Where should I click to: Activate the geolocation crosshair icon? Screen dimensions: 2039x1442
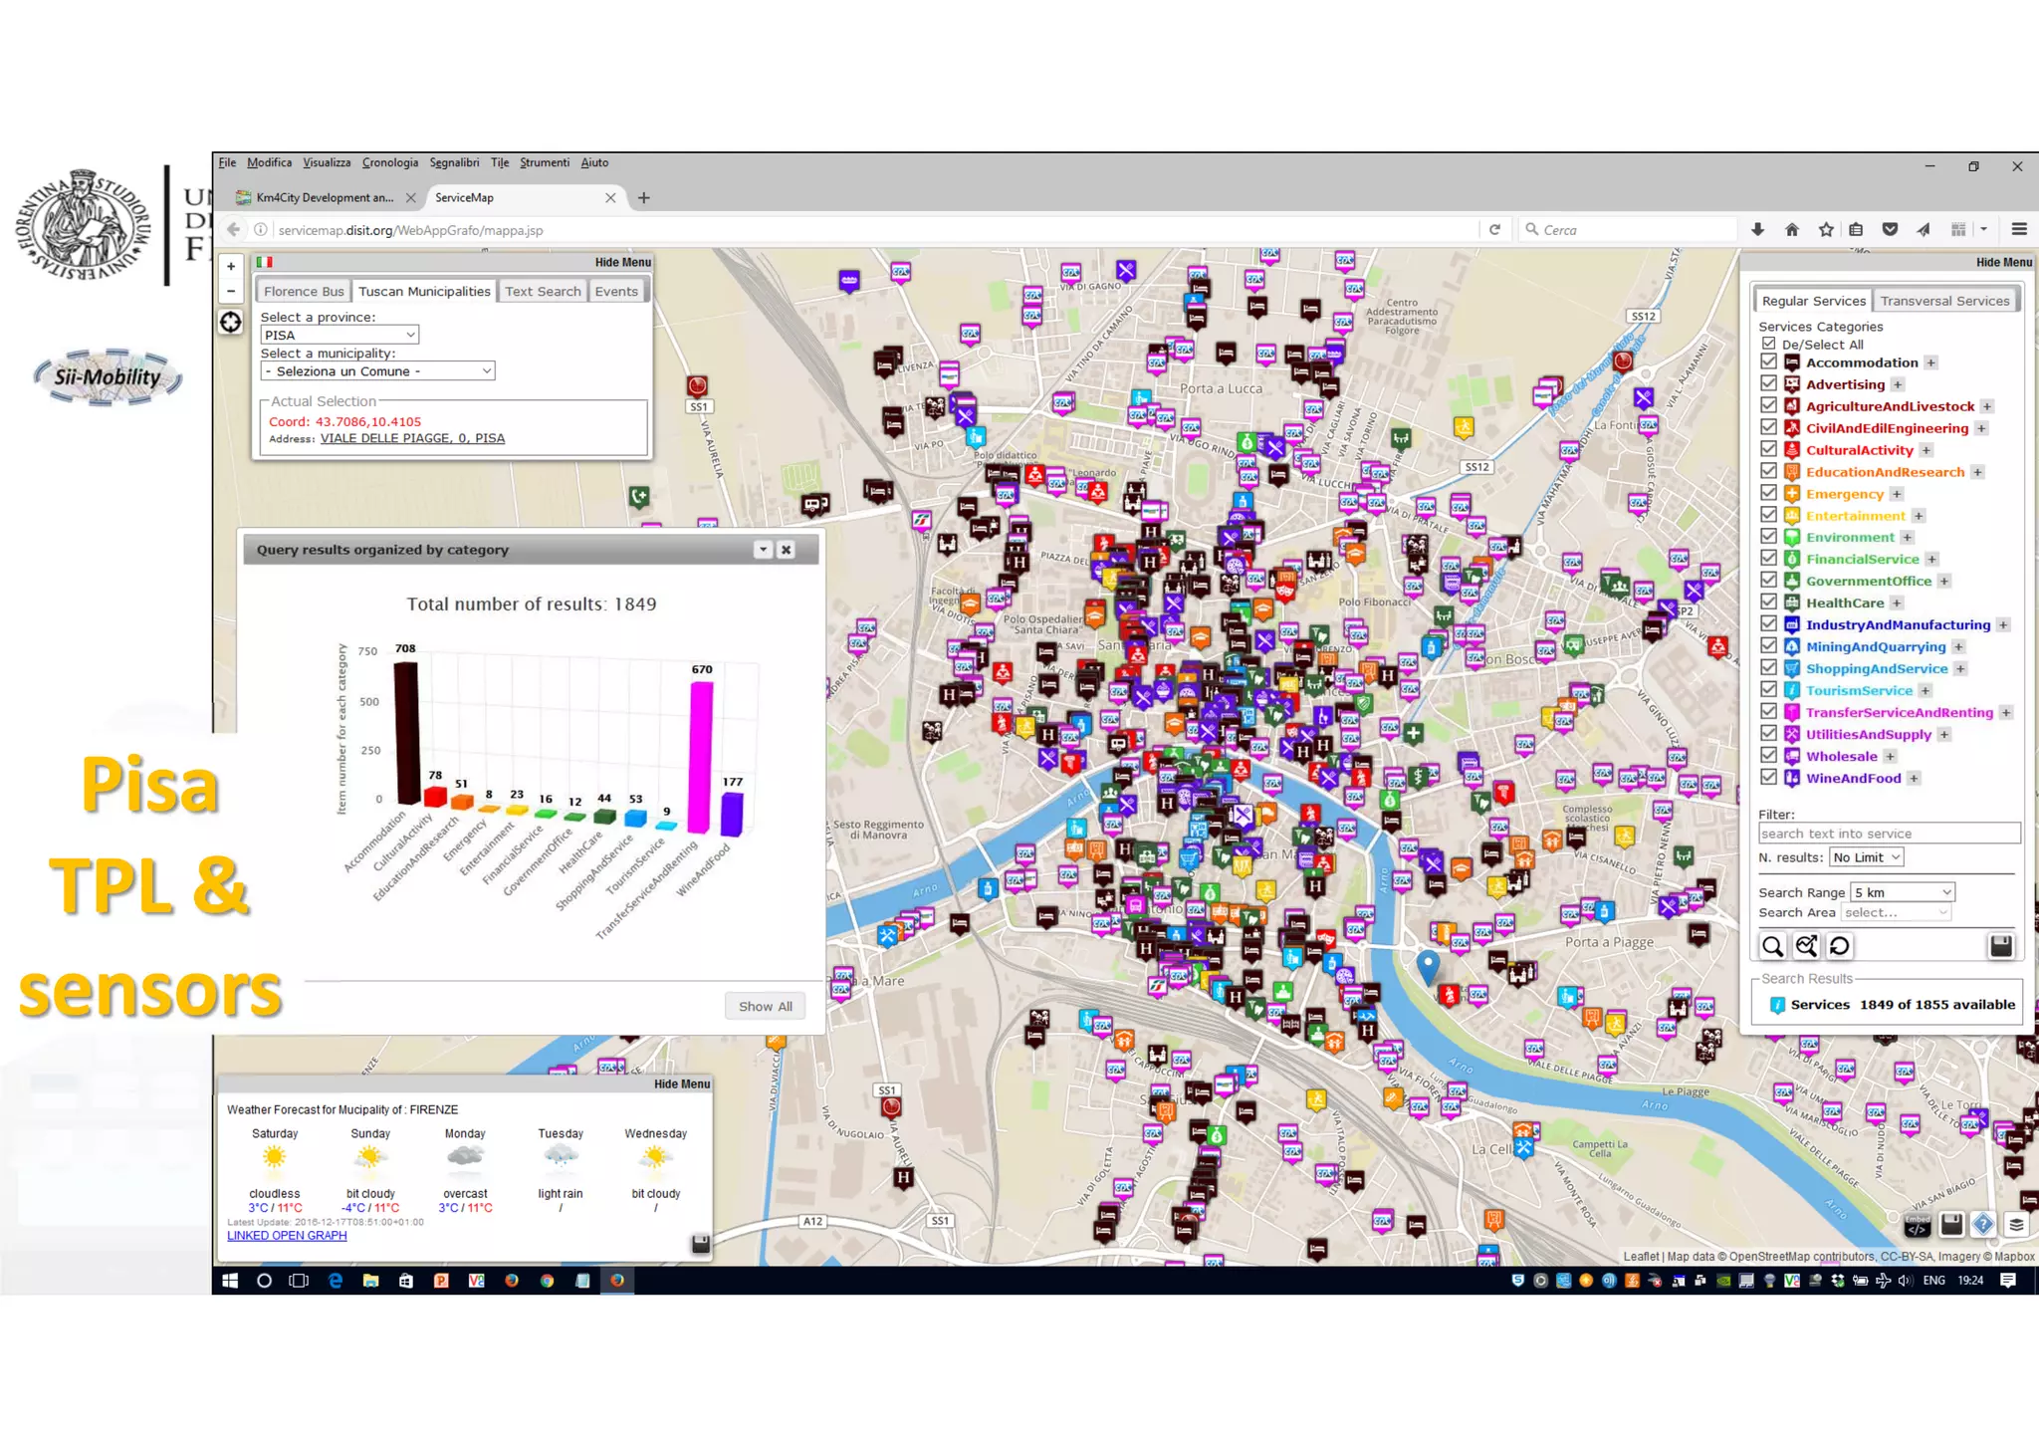(x=231, y=322)
